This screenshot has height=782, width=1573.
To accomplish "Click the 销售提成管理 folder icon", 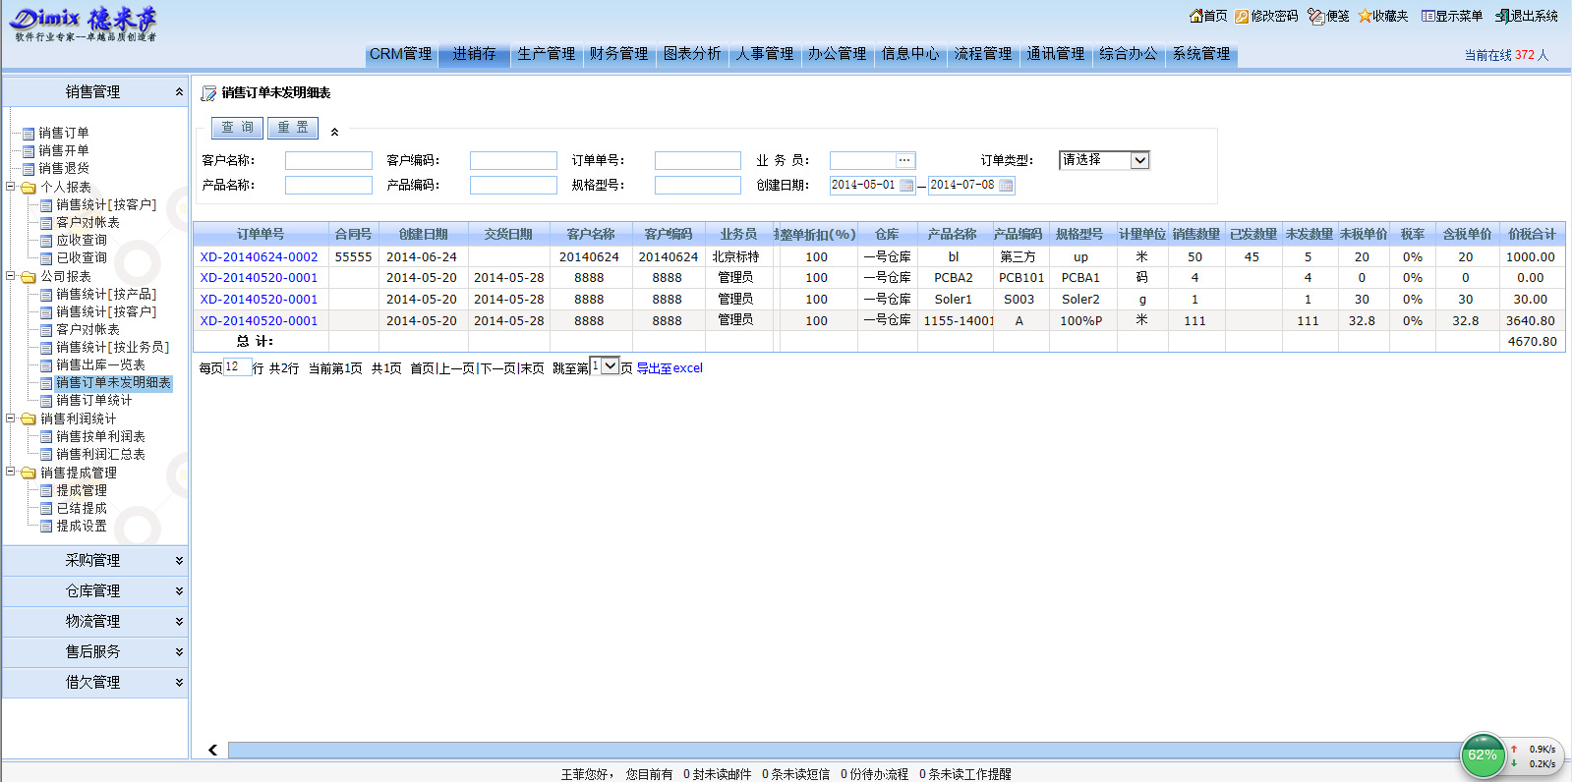I will click(x=29, y=473).
